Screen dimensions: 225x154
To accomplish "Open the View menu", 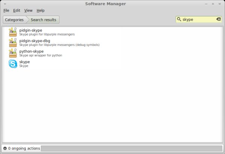I will click(28, 10).
